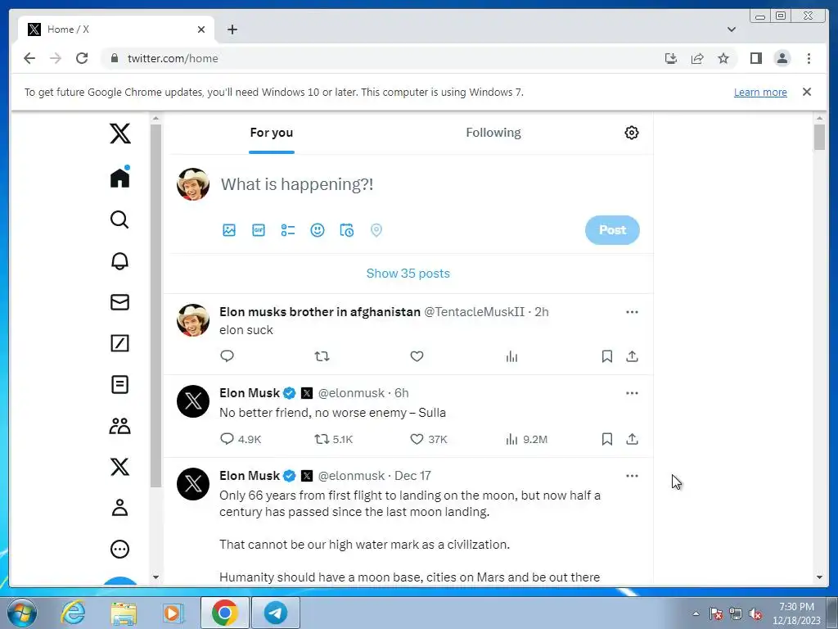Reload the page
This screenshot has height=629, width=838.
pos(82,58)
